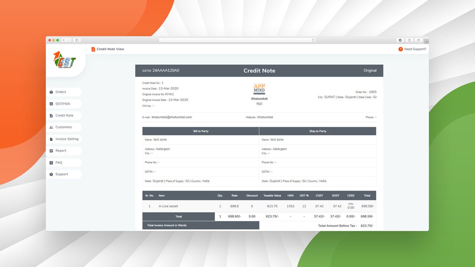Open the browser downloads icon
Screen dimensions: 475x267
pos(400,40)
